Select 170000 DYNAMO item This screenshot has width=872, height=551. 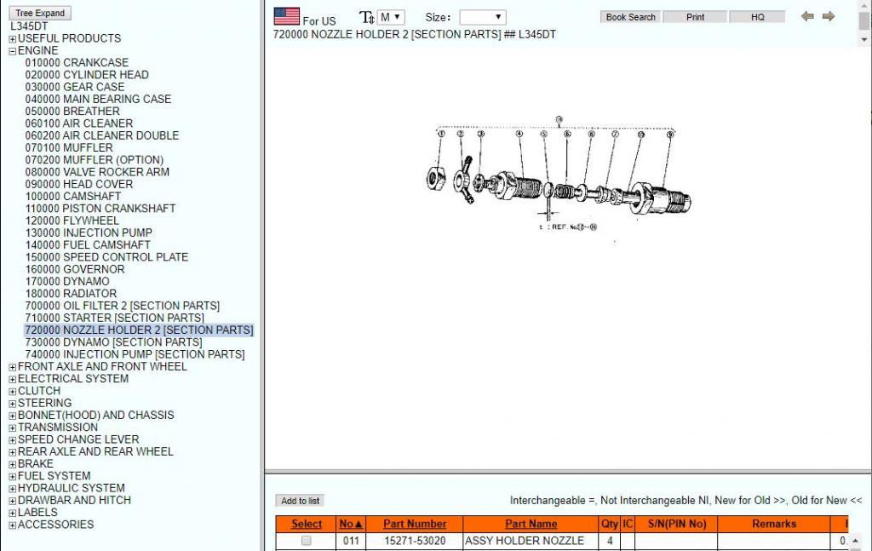point(67,282)
